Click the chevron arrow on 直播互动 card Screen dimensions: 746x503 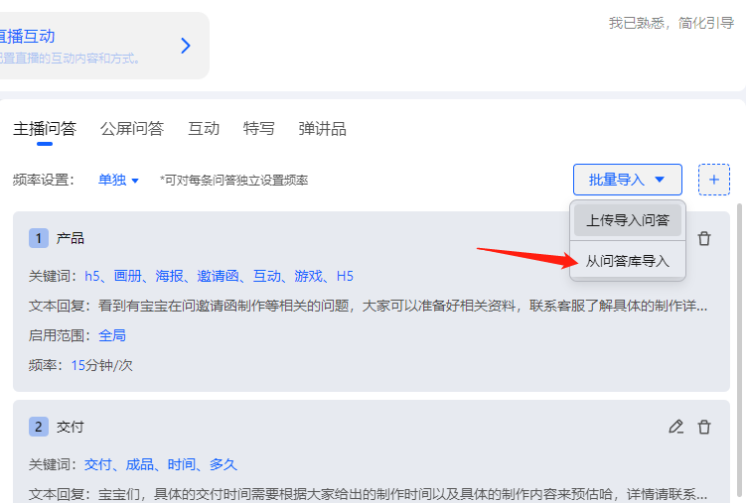[185, 45]
